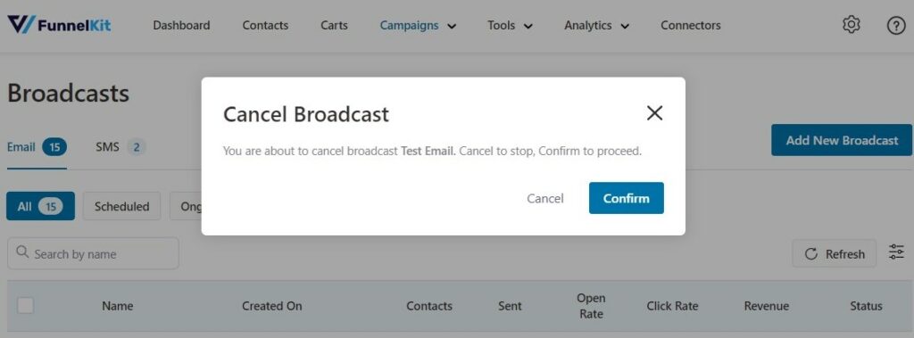Confirm the broadcast cancellation
The image size is (914, 338).
tap(626, 198)
